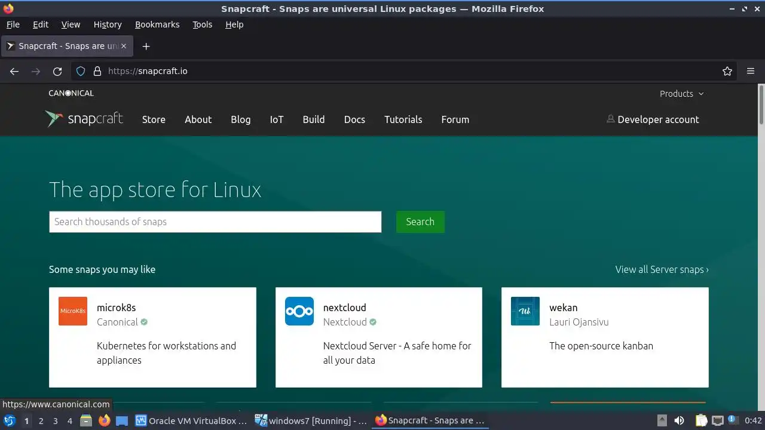
Task: Click the removable media tray icon
Action: point(662,420)
